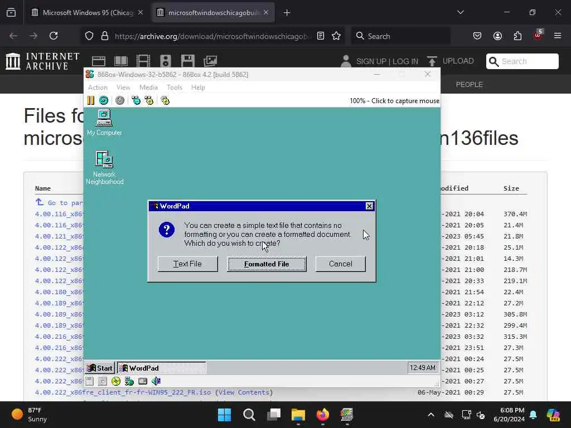Open the Windows taskbar search icon

(x=249, y=415)
